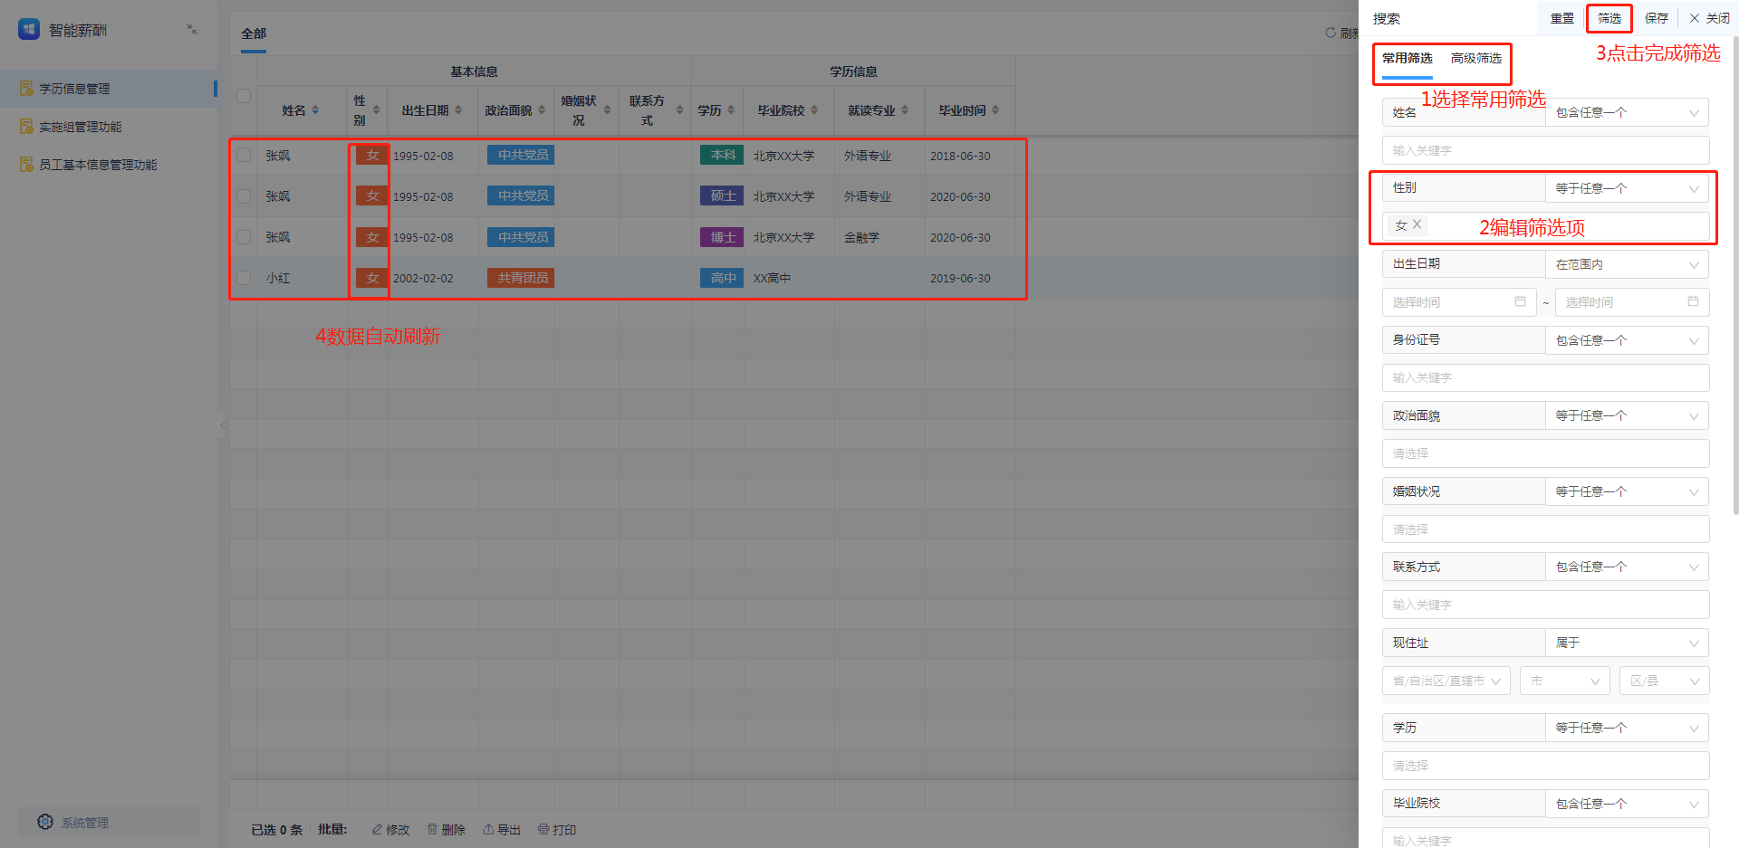Image resolution: width=1739 pixels, height=848 pixels.
Task: Click the filter panel vertical scrollbar
Action: point(1735,275)
